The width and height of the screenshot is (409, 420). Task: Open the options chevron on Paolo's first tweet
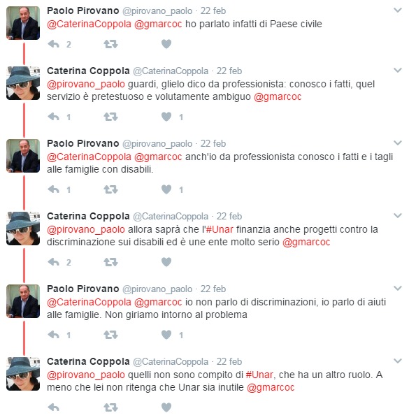coord(398,10)
